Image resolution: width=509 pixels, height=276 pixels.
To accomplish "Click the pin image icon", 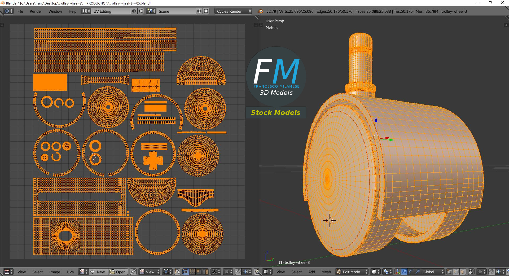I will pos(133,272).
